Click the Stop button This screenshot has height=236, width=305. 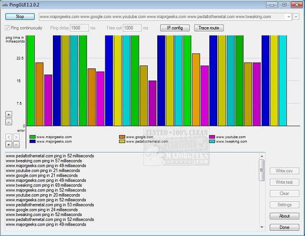(x=20, y=17)
